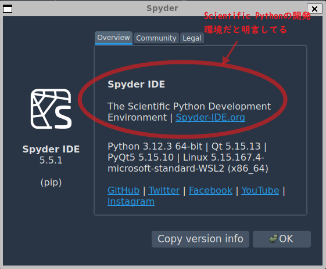Click Python 3.12.3 64-bit version text
The width and height of the screenshot is (326, 269).
click(x=155, y=146)
